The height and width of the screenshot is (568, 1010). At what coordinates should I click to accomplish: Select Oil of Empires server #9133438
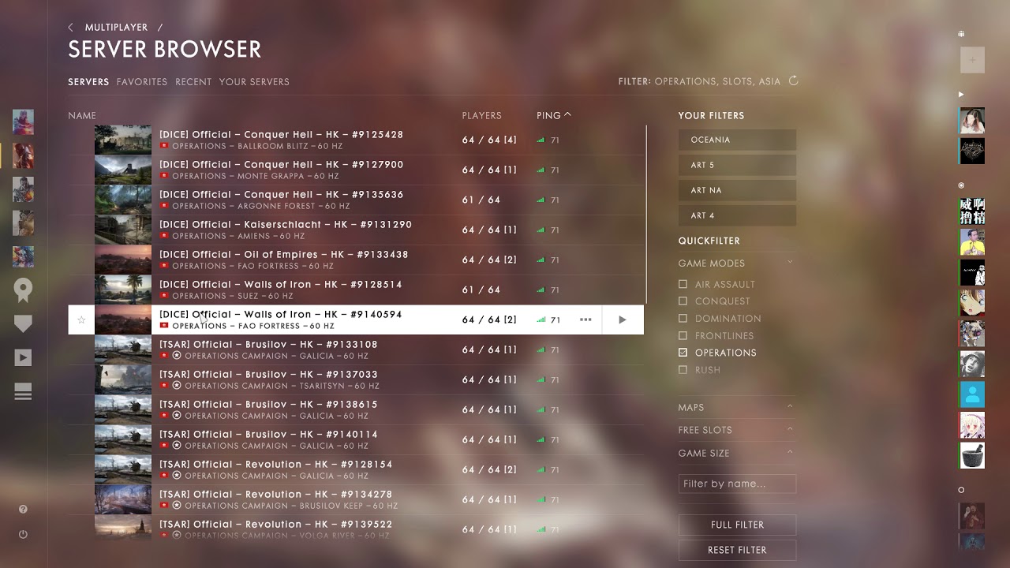coord(356,260)
